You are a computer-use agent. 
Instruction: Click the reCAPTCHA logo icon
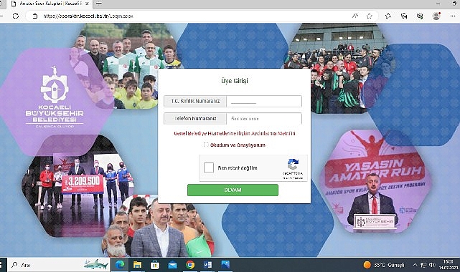point(293,164)
